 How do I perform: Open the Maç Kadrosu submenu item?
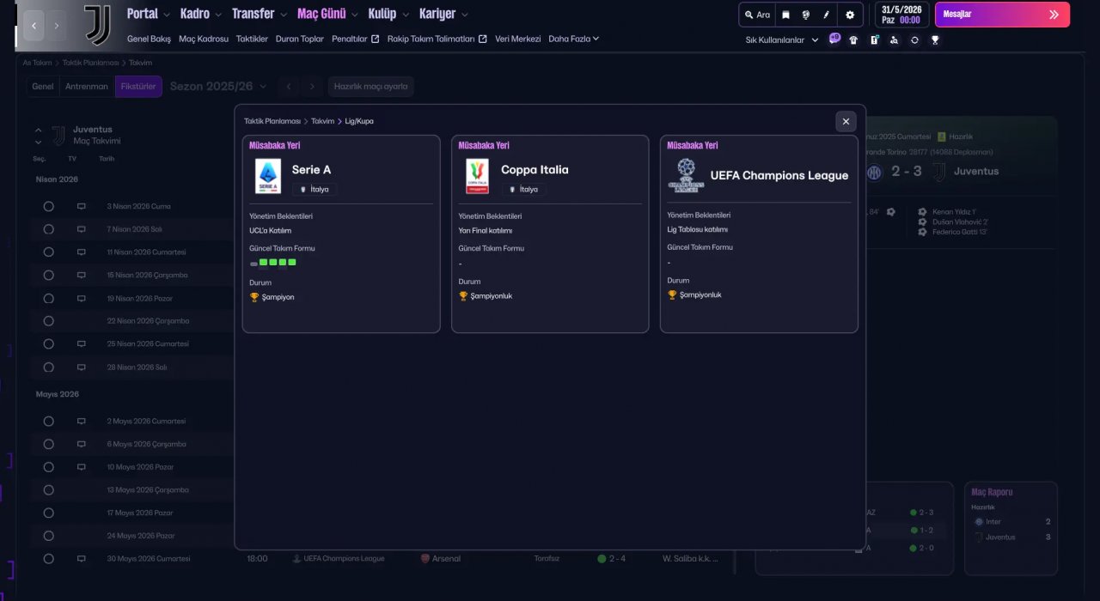tap(204, 39)
